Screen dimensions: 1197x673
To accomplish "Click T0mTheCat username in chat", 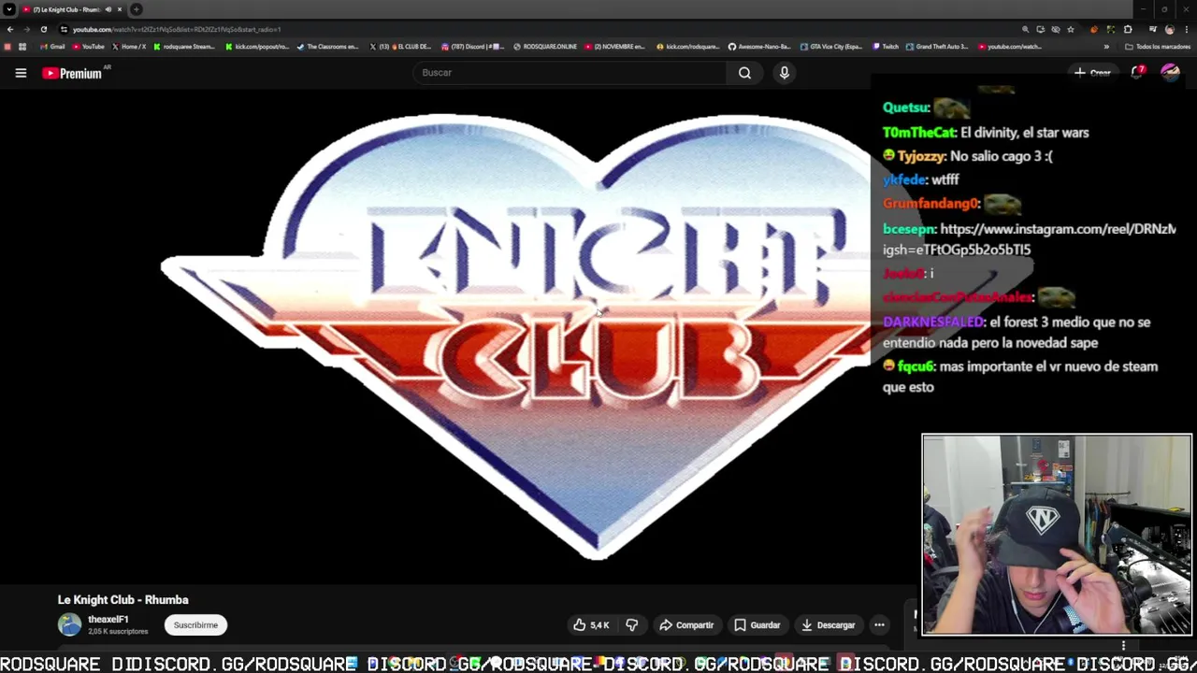I will pos(919,133).
